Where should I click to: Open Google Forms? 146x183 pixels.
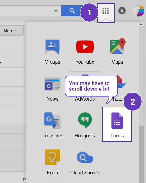(117, 125)
